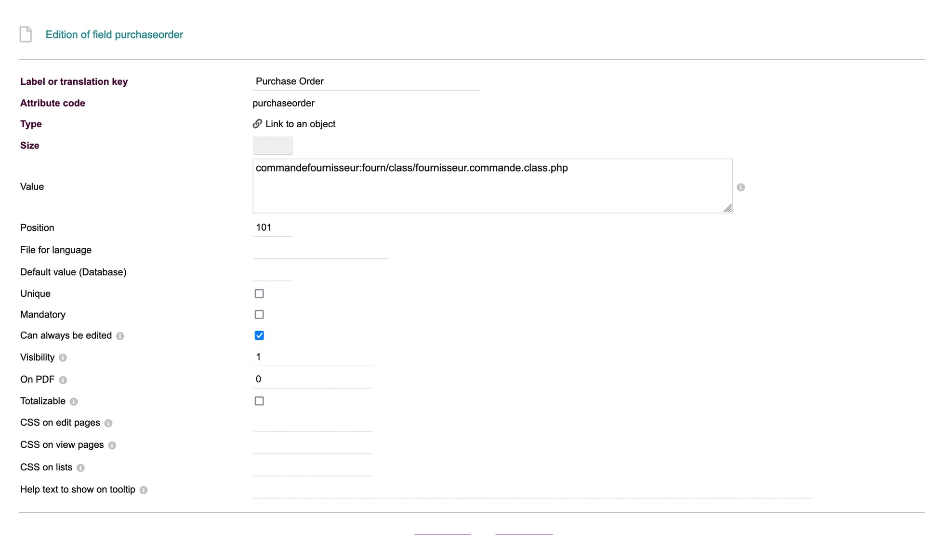Click the page document icon in header
The width and height of the screenshot is (925, 535).
pyautogui.click(x=26, y=34)
